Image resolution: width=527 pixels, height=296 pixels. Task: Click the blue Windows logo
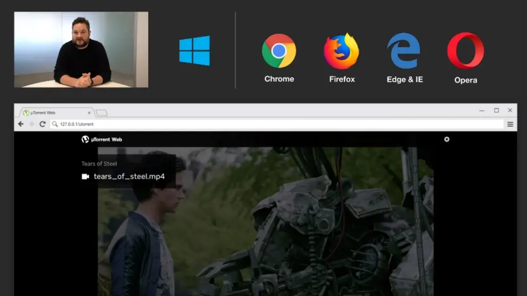[x=194, y=51]
